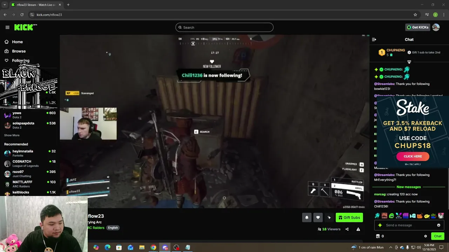Send message with green Chat button
This screenshot has width=449, height=252.
(x=437, y=236)
